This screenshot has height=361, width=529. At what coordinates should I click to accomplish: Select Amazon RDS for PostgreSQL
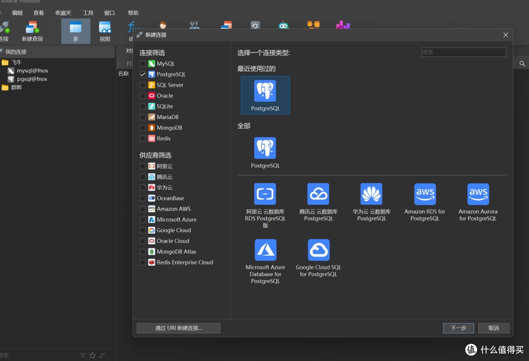[425, 202]
